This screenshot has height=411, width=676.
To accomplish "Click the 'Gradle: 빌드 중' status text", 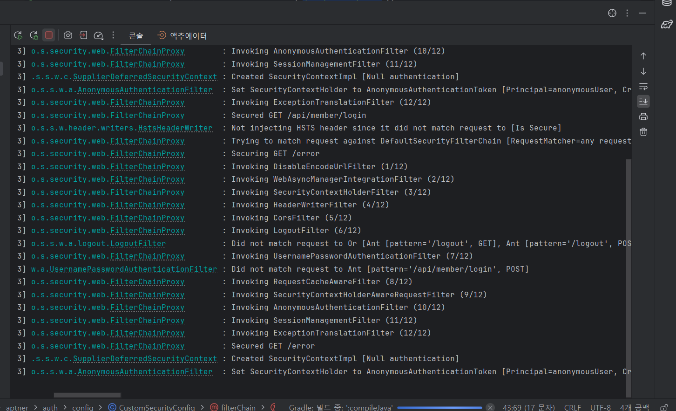I will [341, 407].
